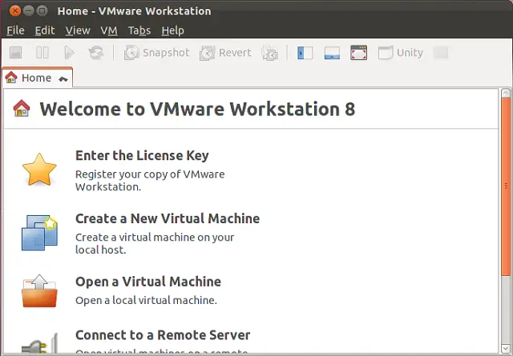Close the VMware Workstation window

pos(15,10)
